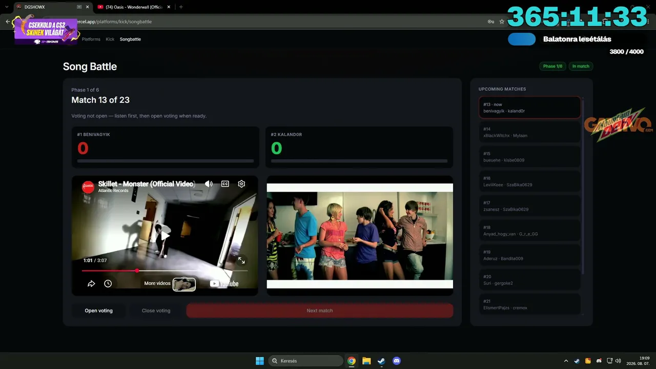Image resolution: width=656 pixels, height=369 pixels.
Task: Expand the tab search dropdown arrow
Action: tap(6, 7)
